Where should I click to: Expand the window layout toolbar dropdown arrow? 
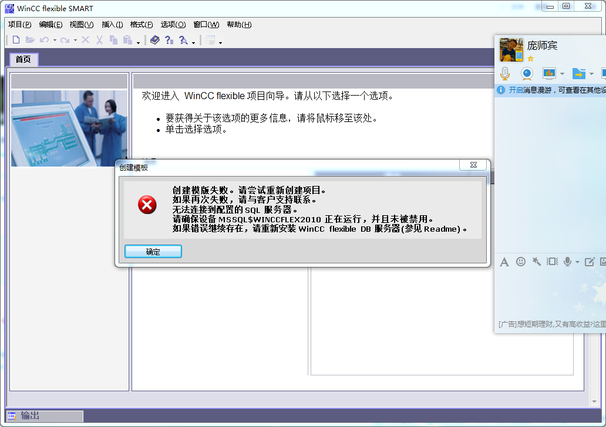pos(220,42)
